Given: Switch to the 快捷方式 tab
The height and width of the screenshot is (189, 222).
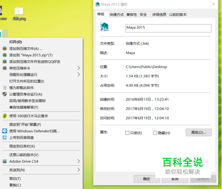Looking at the screenshot, I should 117,15.
